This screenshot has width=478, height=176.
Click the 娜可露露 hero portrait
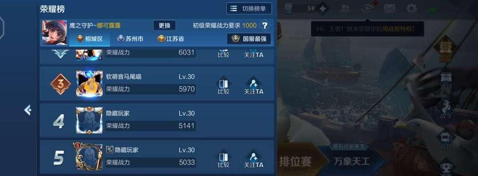(55, 32)
